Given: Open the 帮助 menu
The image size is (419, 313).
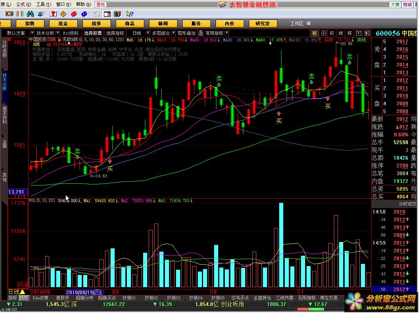Looking at the screenshot, I should (84, 4).
